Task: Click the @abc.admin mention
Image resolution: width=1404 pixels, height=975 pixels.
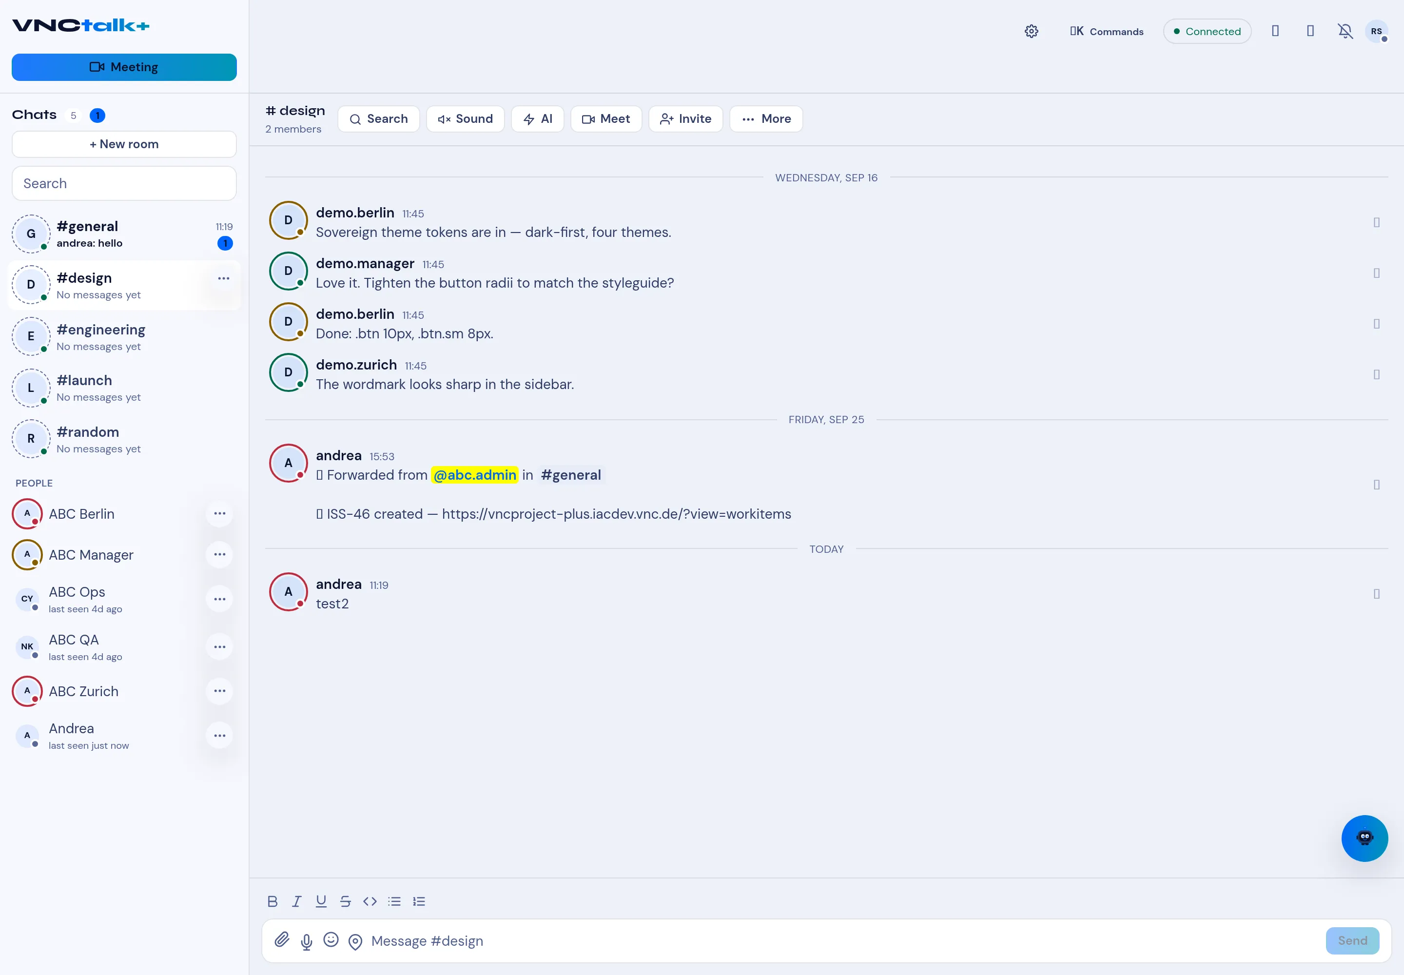Action: pos(475,475)
